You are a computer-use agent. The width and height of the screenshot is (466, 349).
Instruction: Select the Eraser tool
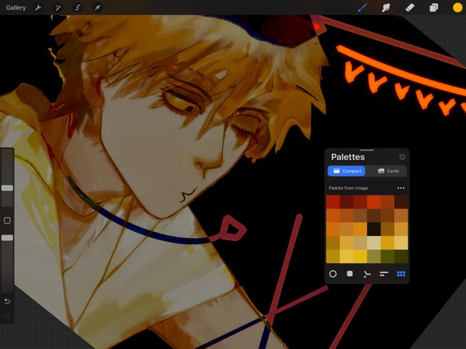pos(410,8)
